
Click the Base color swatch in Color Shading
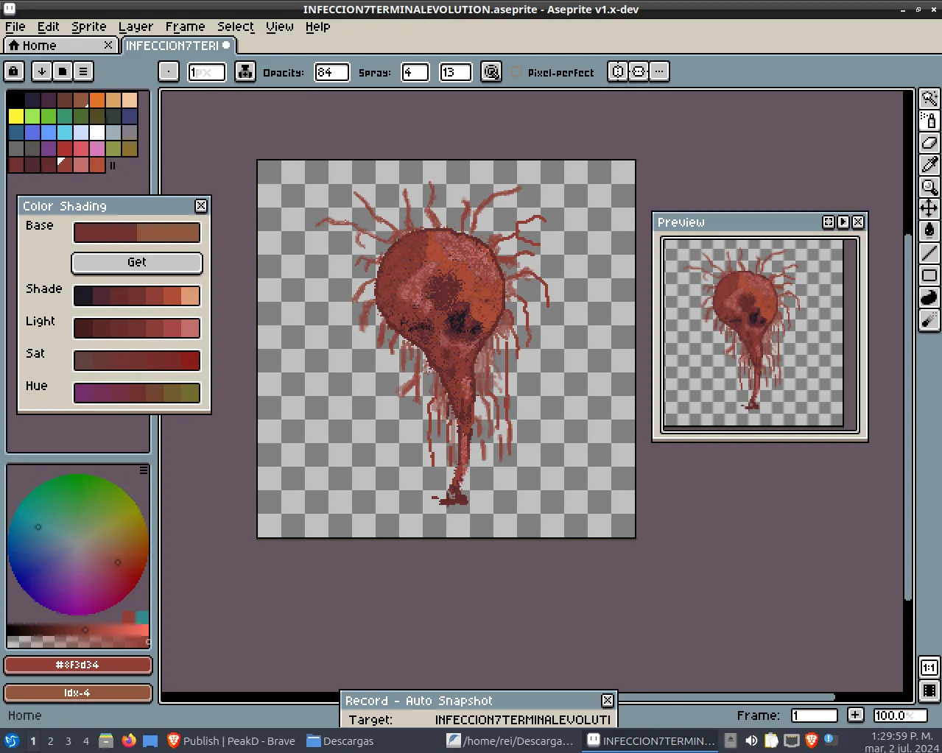click(137, 233)
